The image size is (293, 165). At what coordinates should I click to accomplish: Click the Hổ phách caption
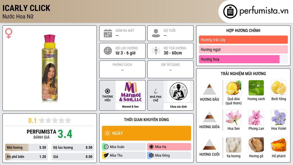279,156
